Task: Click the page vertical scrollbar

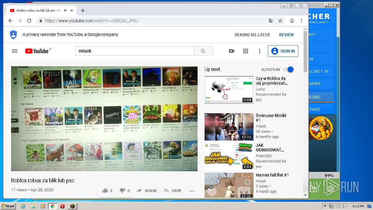Action: point(305,51)
